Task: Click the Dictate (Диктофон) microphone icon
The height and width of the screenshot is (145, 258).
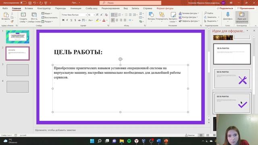Action: tap(228, 14)
